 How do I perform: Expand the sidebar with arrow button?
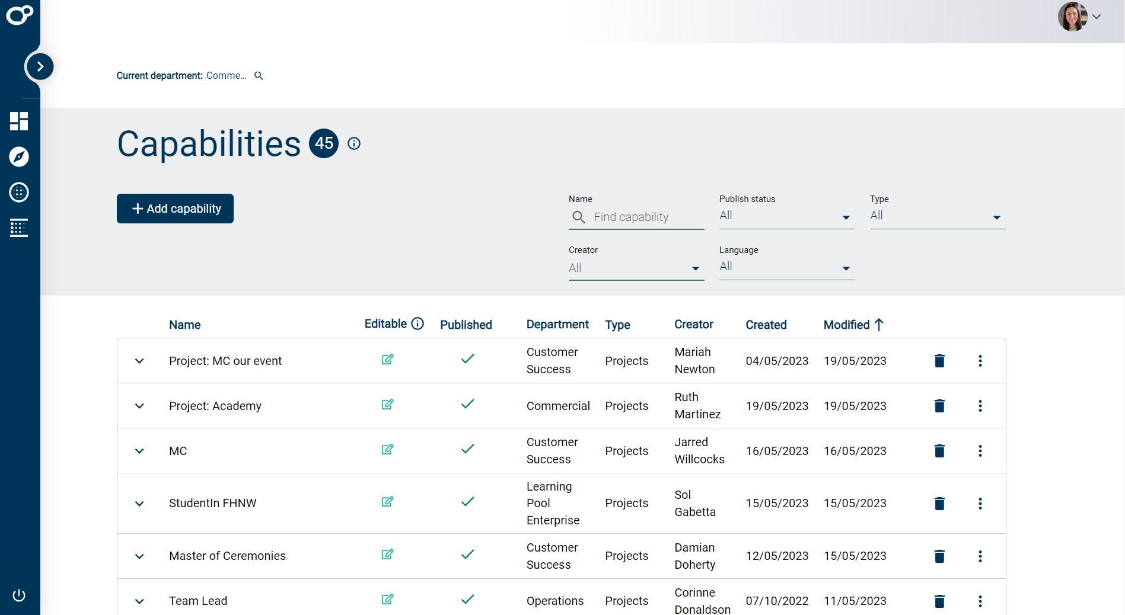(40, 66)
